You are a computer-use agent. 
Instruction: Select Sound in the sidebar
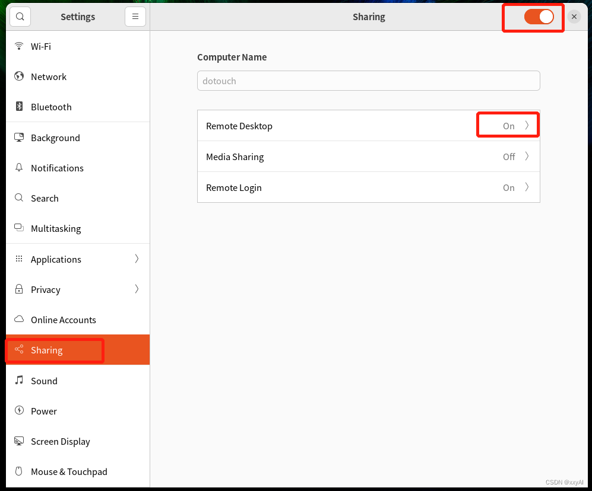[78, 381]
